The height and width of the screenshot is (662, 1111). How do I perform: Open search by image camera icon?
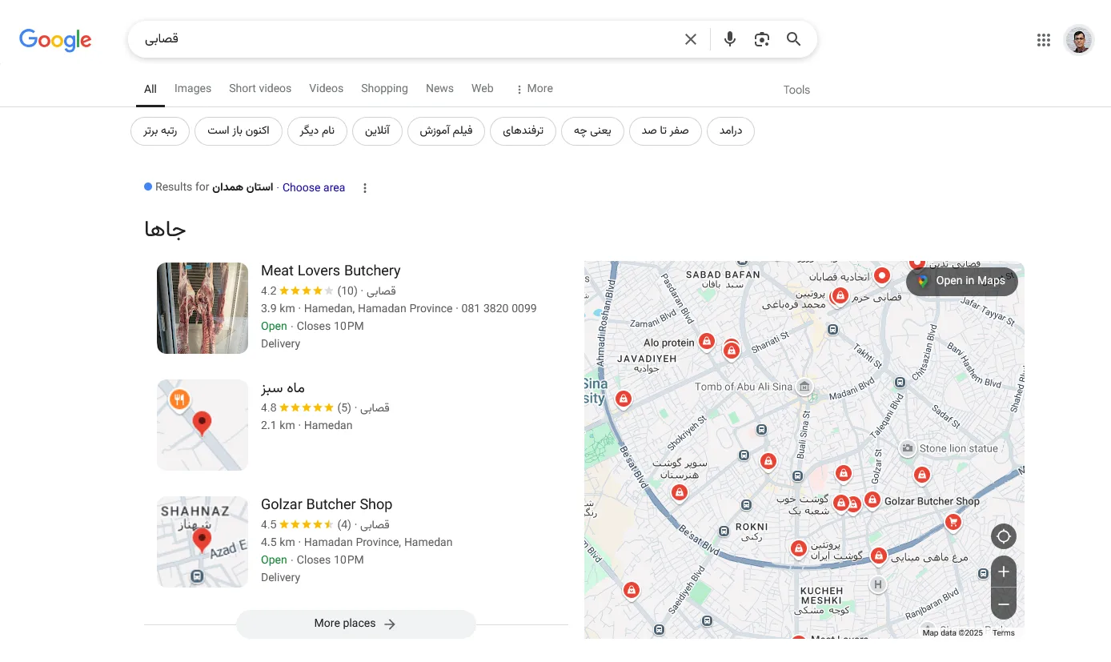click(762, 39)
